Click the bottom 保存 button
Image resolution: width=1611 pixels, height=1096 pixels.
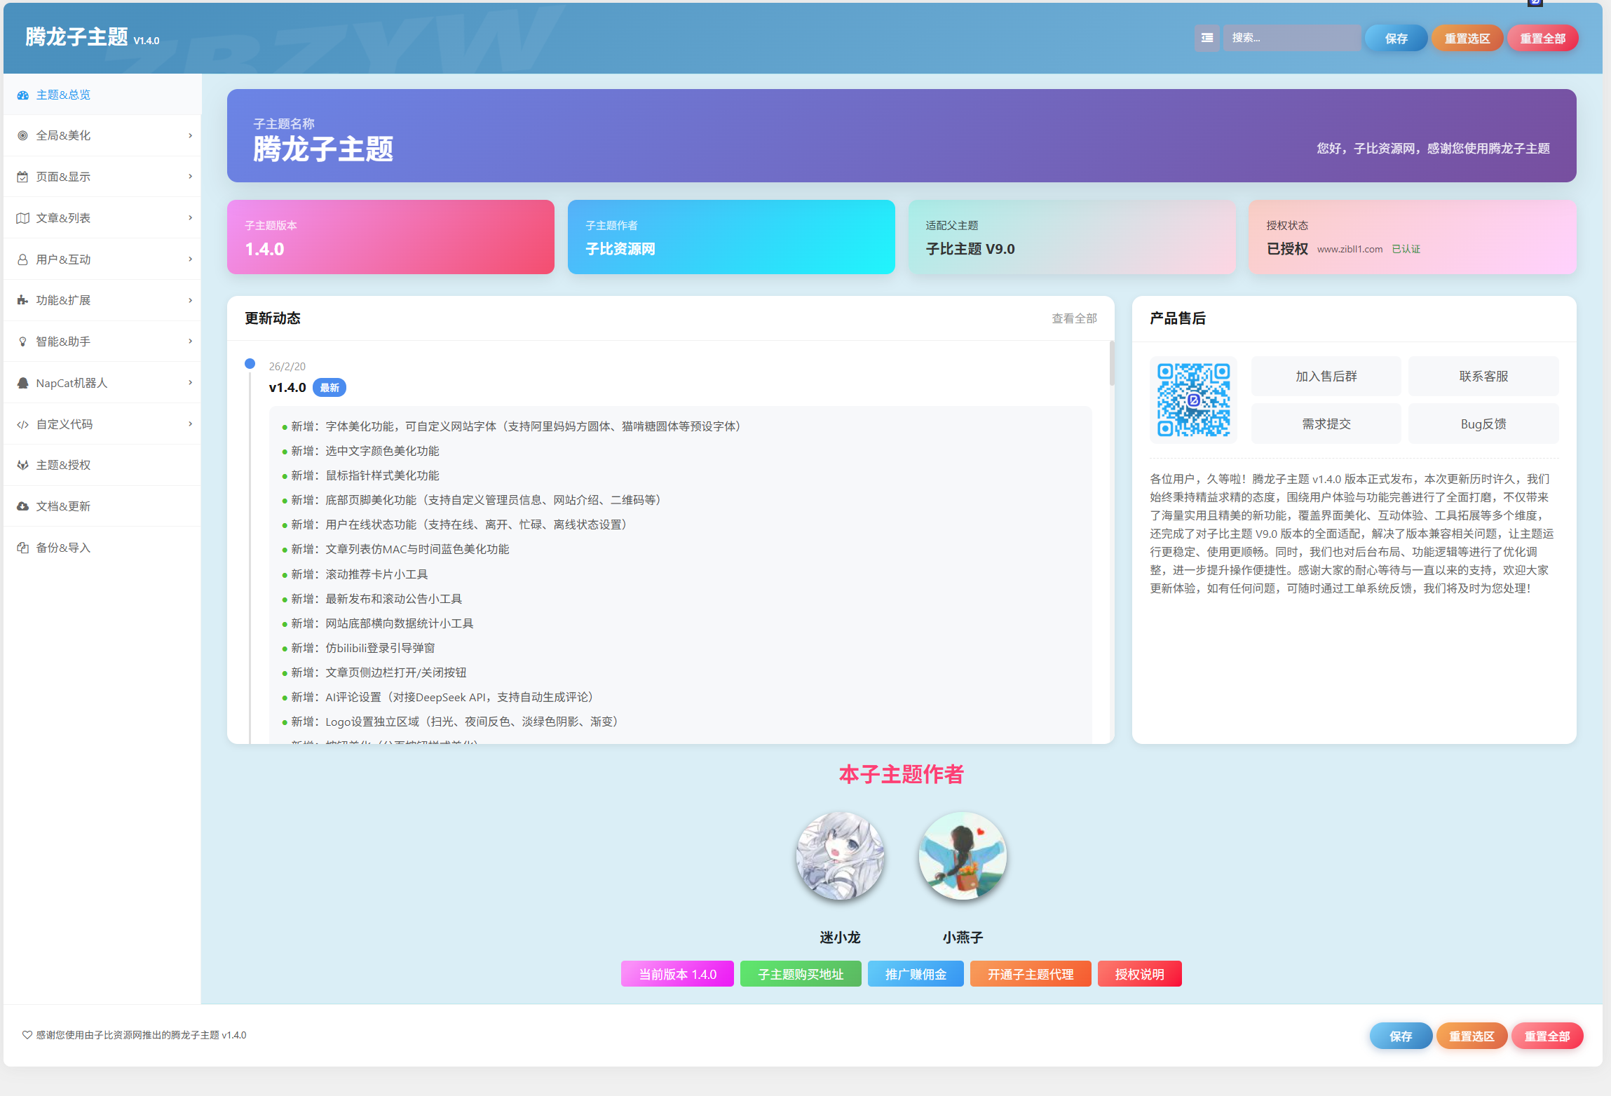pyautogui.click(x=1401, y=1036)
